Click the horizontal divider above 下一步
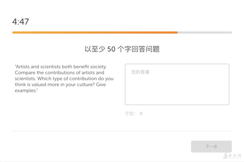Viewport: 244px width, 162px height. pos(122,131)
